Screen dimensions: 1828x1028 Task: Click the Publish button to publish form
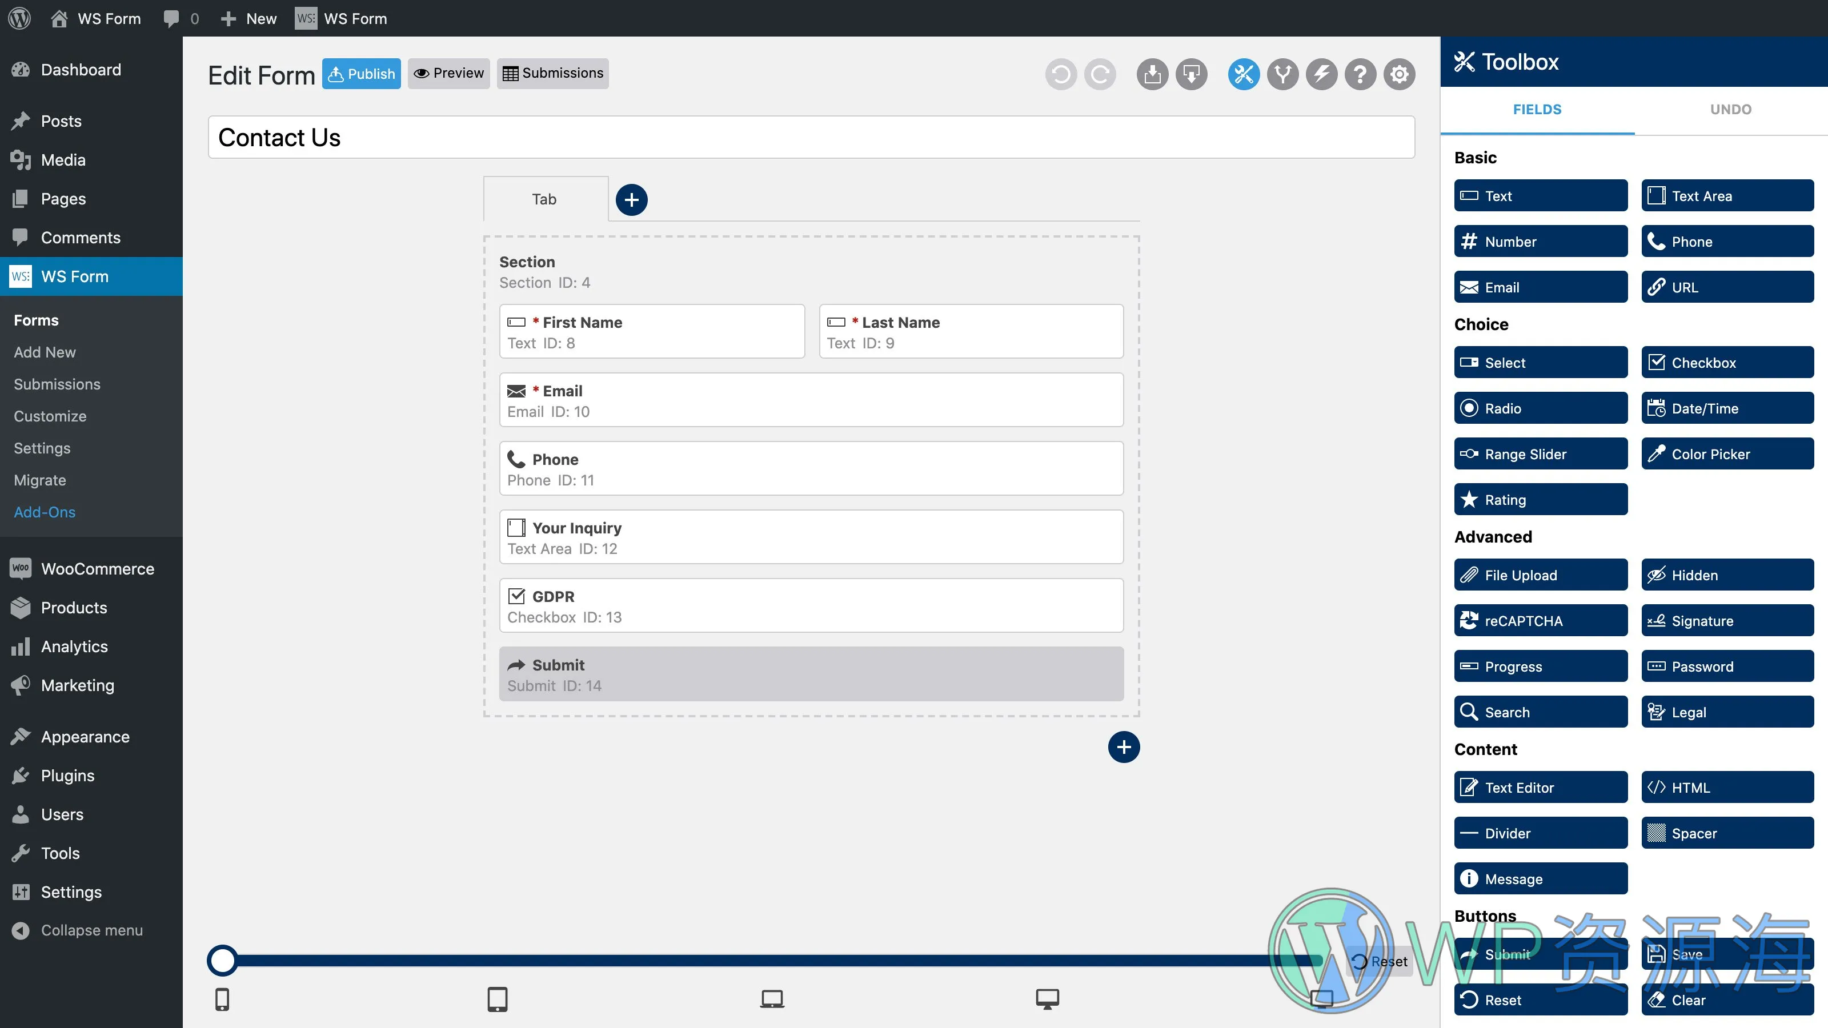pos(362,73)
